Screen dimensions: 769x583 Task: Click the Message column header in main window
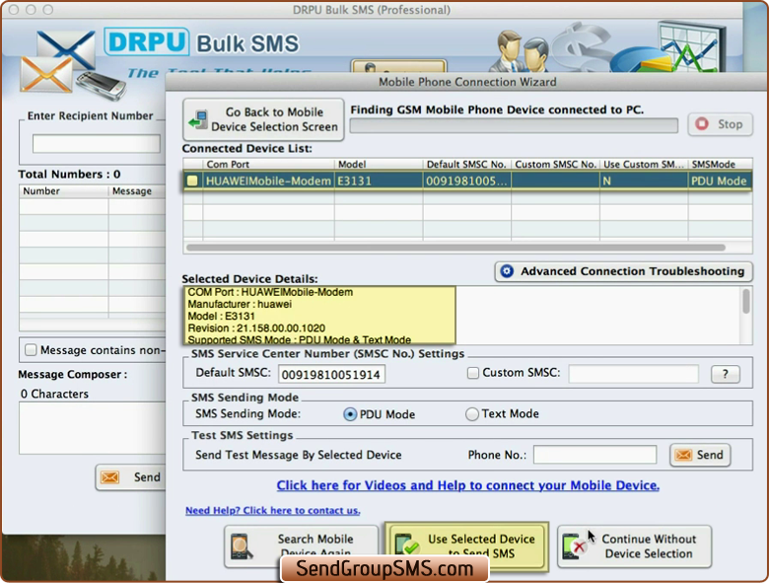pos(137,191)
